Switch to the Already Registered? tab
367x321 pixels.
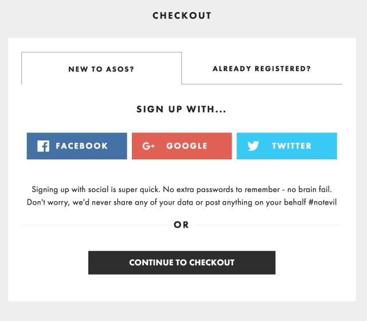(x=261, y=69)
